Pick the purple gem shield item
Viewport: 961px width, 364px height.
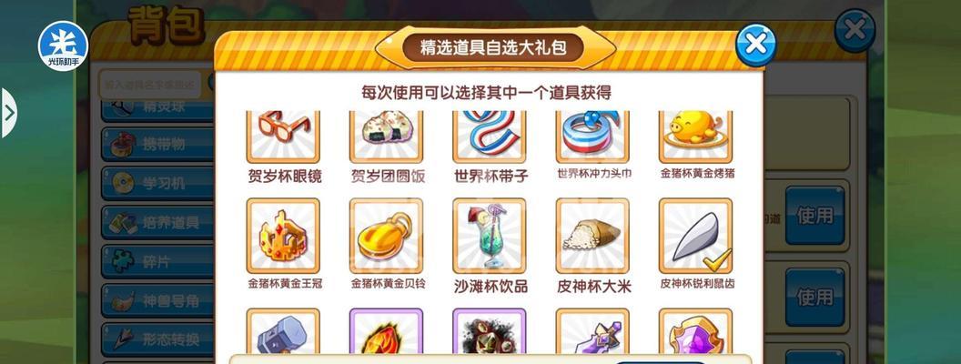coord(695,331)
